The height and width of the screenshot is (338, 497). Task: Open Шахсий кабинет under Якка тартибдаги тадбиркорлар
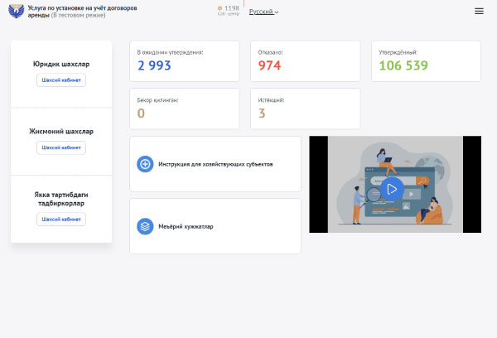(x=61, y=219)
